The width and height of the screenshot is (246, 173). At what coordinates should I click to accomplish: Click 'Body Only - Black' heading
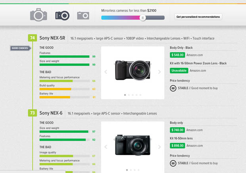click(181, 48)
